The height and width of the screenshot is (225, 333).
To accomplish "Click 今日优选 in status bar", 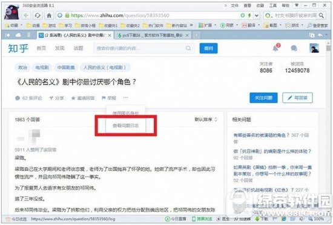I will click(x=16, y=219).
